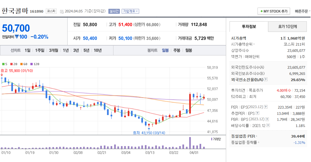Select 1주일 line chart range
The height and width of the screenshot is (162, 311).
pyautogui.click(x=40, y=50)
